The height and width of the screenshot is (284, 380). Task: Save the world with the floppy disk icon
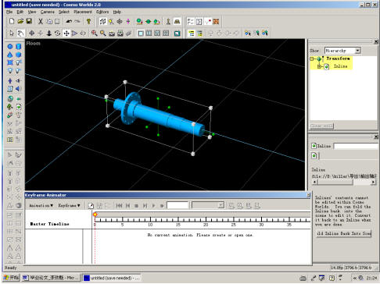pos(29,21)
